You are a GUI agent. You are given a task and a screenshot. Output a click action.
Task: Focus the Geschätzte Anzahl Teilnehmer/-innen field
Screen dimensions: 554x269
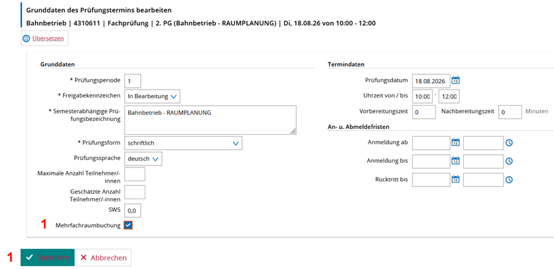click(135, 193)
